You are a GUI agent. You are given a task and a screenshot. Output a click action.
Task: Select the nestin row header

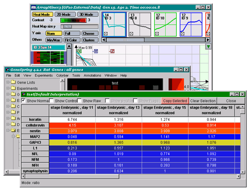tap(35, 131)
